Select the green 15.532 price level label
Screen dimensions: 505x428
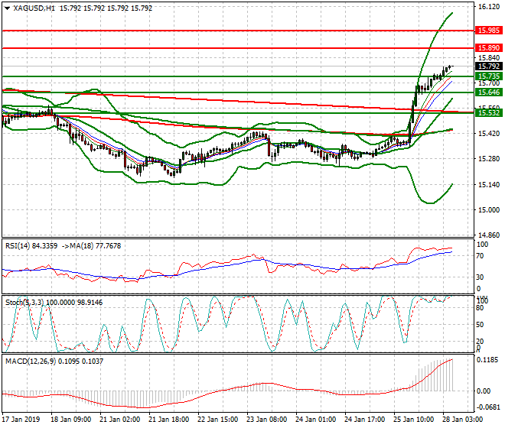point(488,113)
